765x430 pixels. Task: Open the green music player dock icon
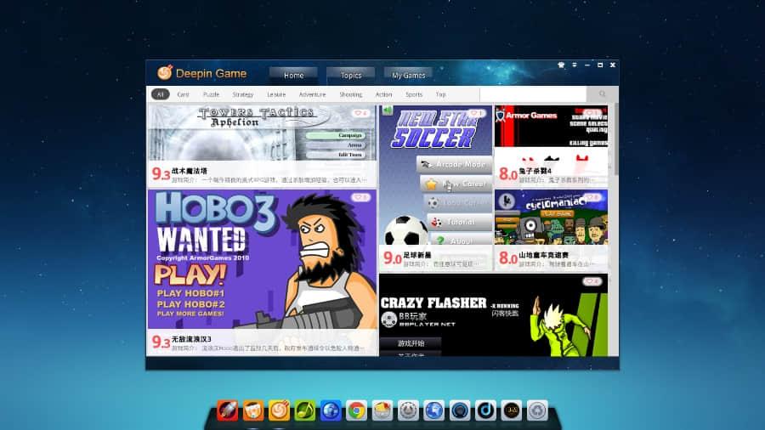(x=304, y=410)
